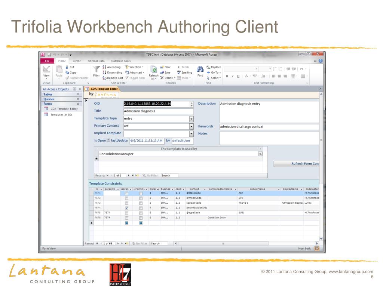Screen dimensions: 383x287
Task: Sort Ascending
Action: pyautogui.click(x=111, y=67)
